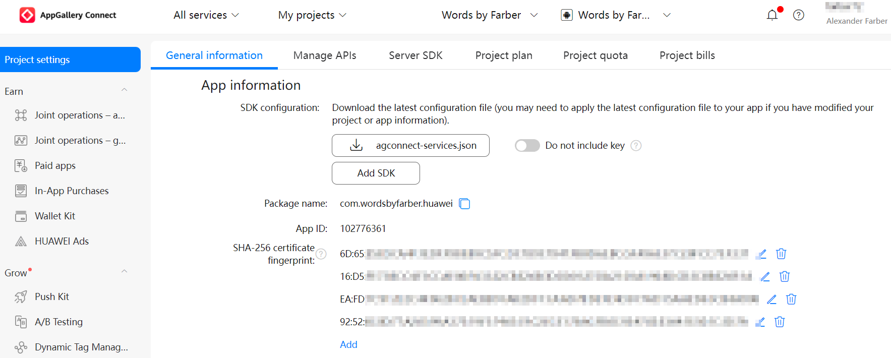Edit the 16:D5 fingerprint
The height and width of the screenshot is (358, 891).
[x=765, y=276]
